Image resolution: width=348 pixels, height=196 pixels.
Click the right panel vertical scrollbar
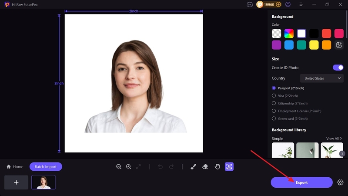pos(346,24)
